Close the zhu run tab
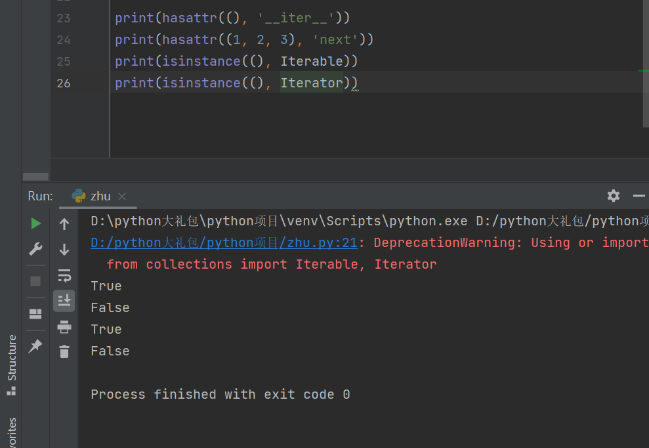The image size is (649, 448). [121, 196]
